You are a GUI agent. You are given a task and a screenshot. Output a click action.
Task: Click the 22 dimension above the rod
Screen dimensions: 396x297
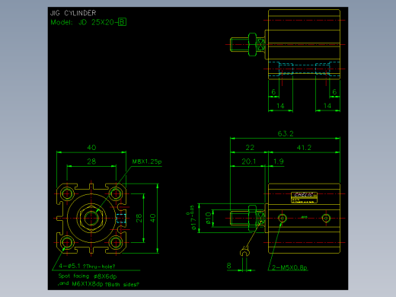pyautogui.click(x=250, y=148)
